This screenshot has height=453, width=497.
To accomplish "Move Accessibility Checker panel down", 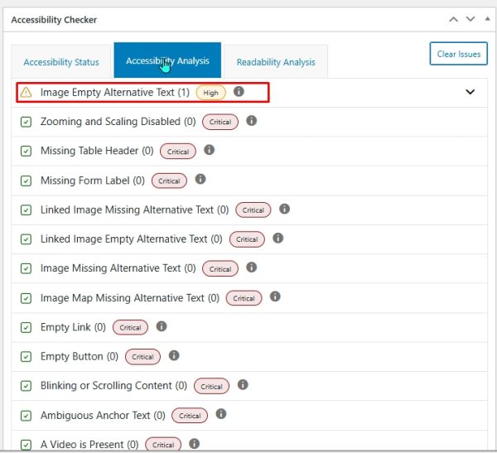I will (x=470, y=19).
